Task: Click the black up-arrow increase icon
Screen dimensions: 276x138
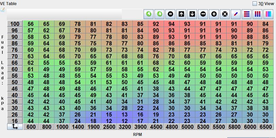Action: coord(181,14)
